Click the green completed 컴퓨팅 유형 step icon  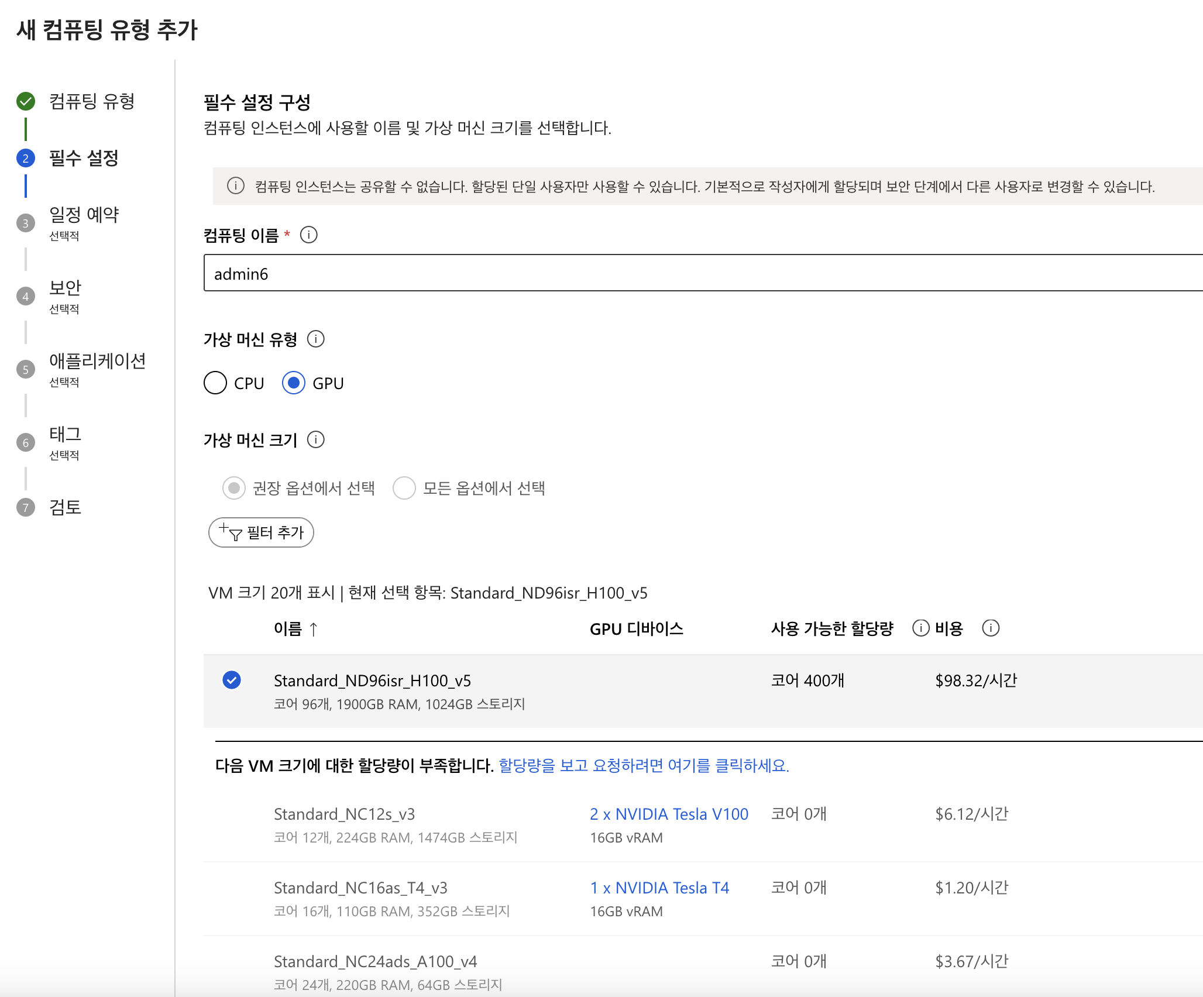click(x=26, y=101)
